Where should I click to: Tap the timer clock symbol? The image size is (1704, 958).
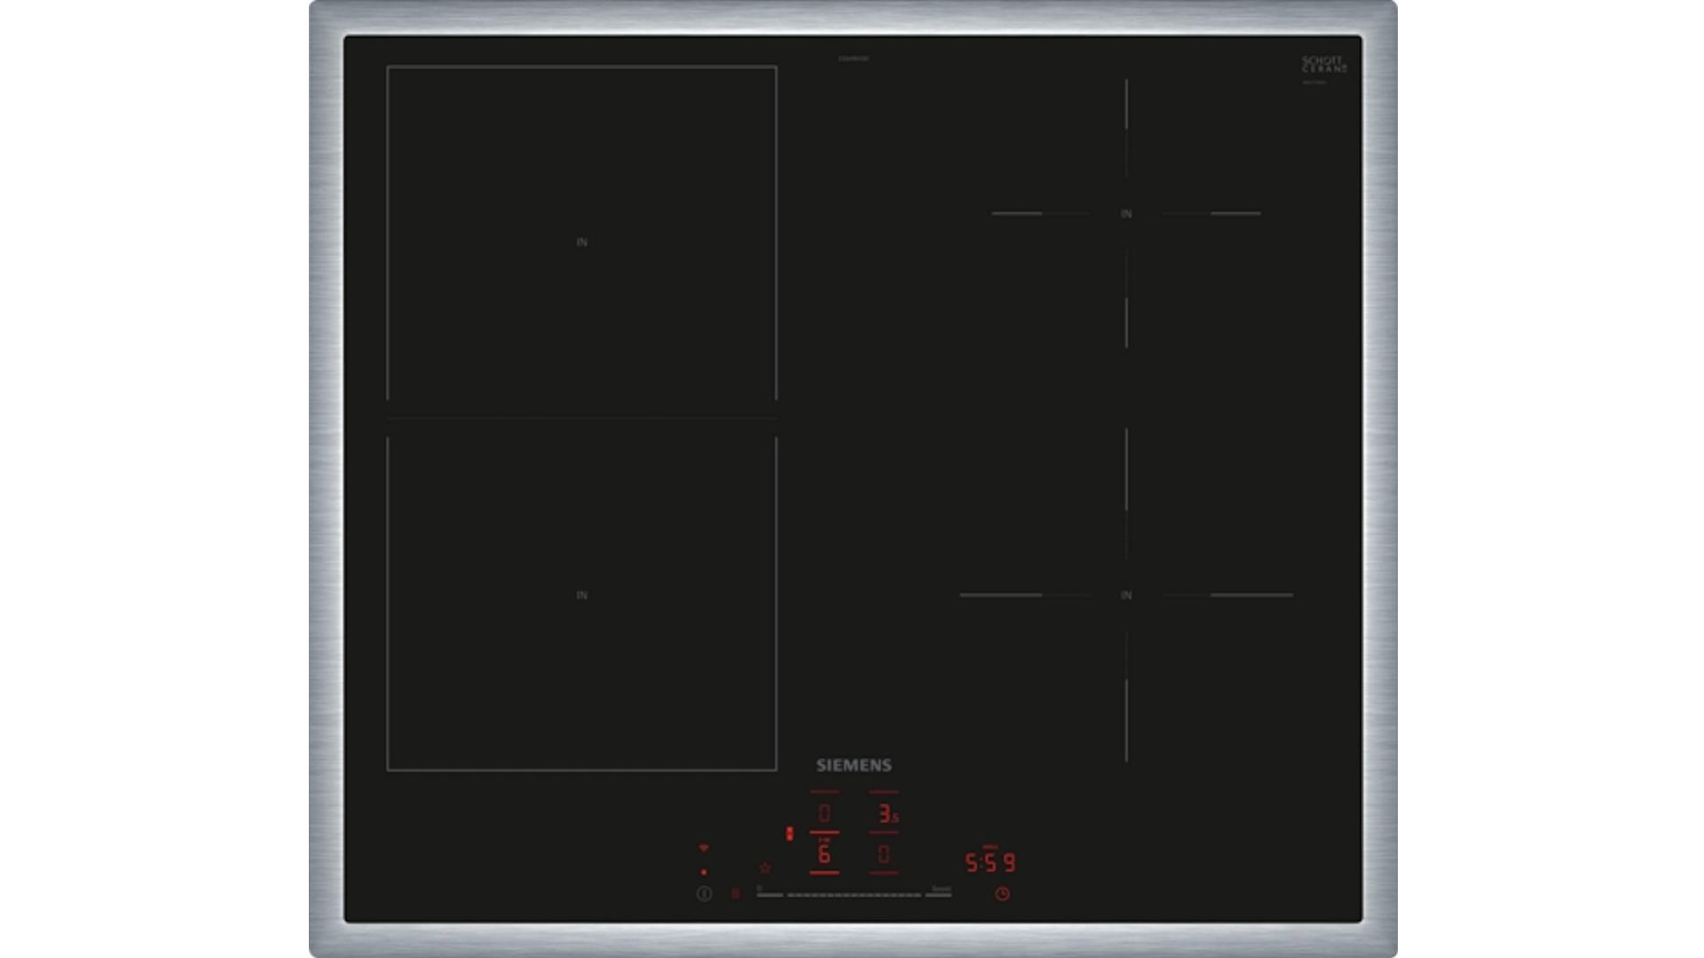(1002, 894)
